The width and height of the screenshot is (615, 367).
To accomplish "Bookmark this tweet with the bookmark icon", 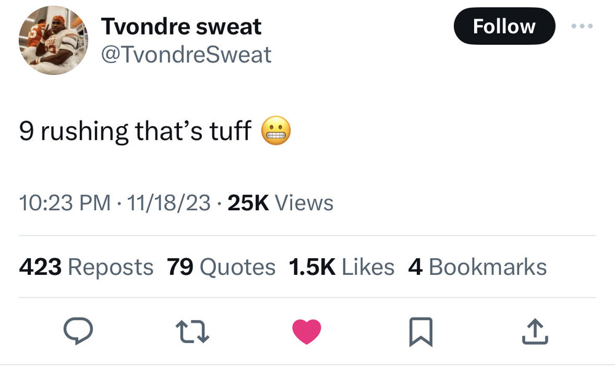I will [x=421, y=332].
